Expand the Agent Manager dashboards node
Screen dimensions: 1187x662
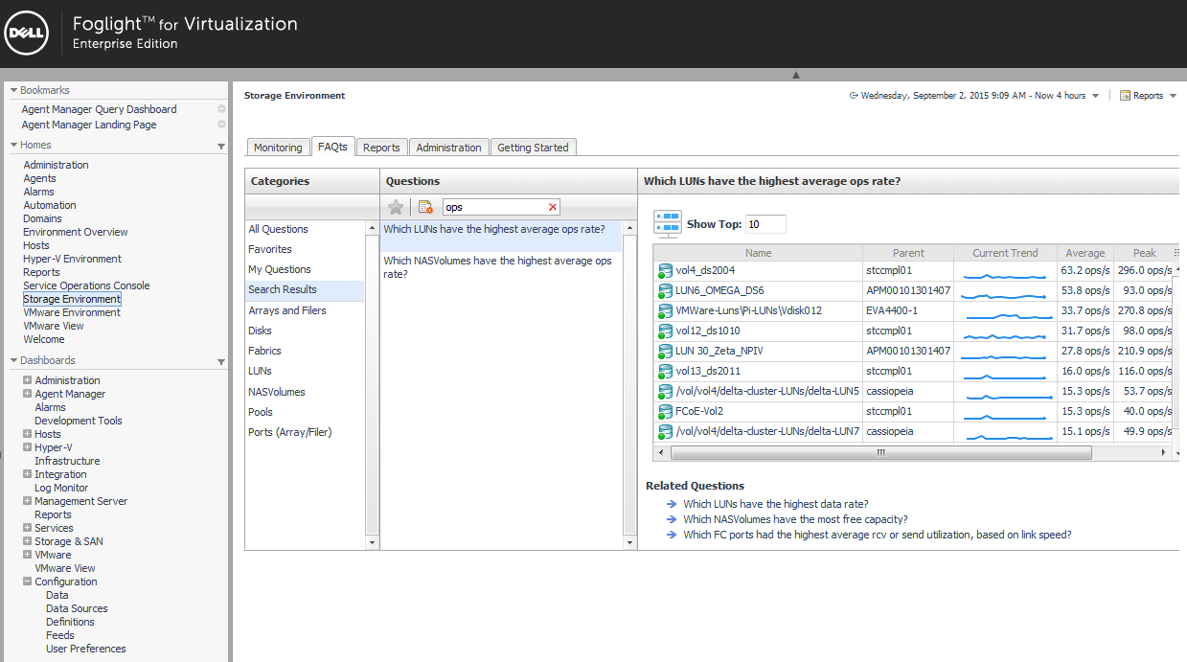28,394
